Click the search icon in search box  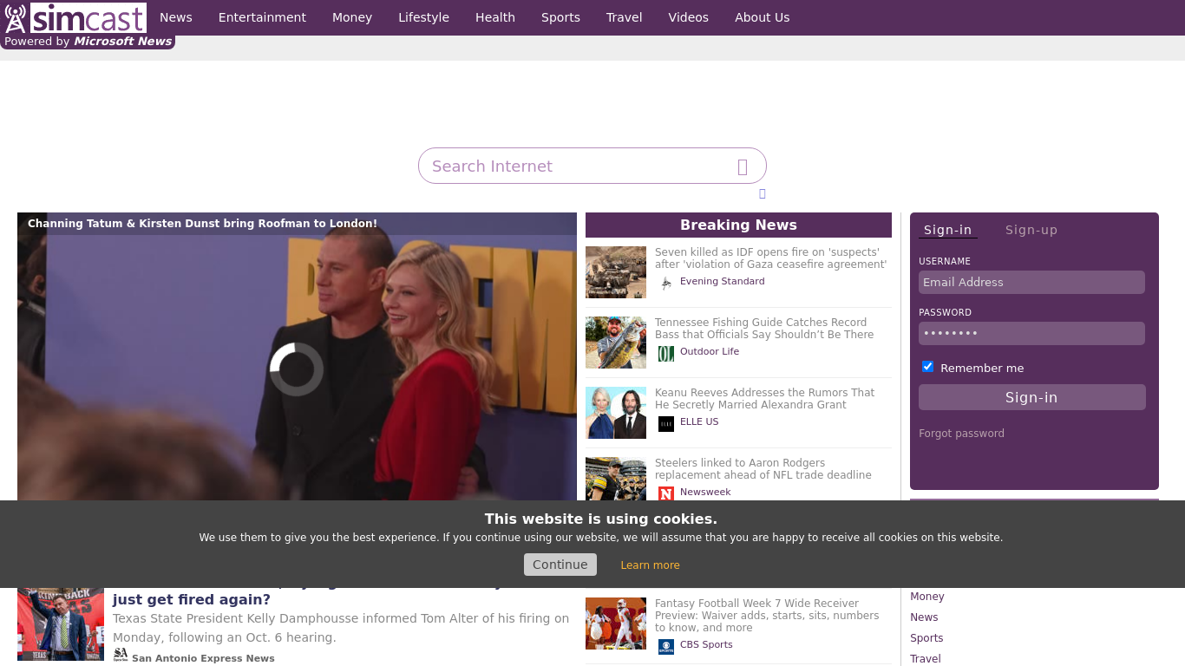click(x=743, y=166)
